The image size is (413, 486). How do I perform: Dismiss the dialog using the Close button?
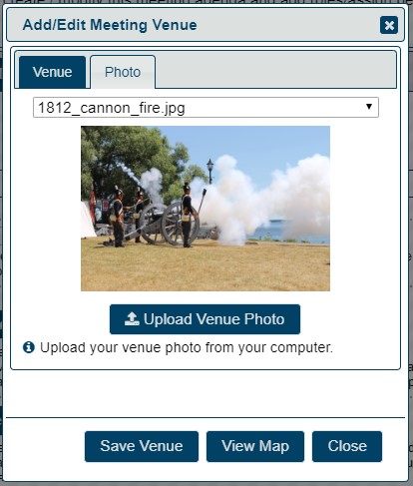coord(347,446)
